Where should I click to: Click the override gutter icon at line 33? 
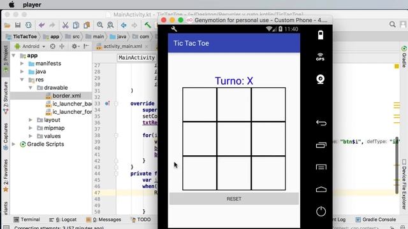[x=107, y=103]
